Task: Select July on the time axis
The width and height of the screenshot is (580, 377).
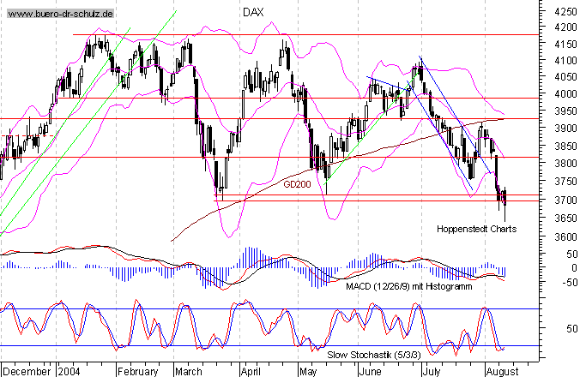Action: [433, 372]
